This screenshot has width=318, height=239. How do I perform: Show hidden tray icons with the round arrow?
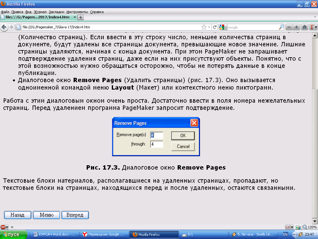pyautogui.click(x=294, y=234)
